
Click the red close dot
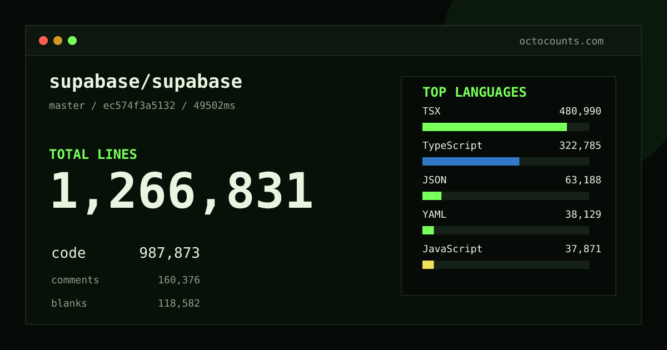pos(43,41)
